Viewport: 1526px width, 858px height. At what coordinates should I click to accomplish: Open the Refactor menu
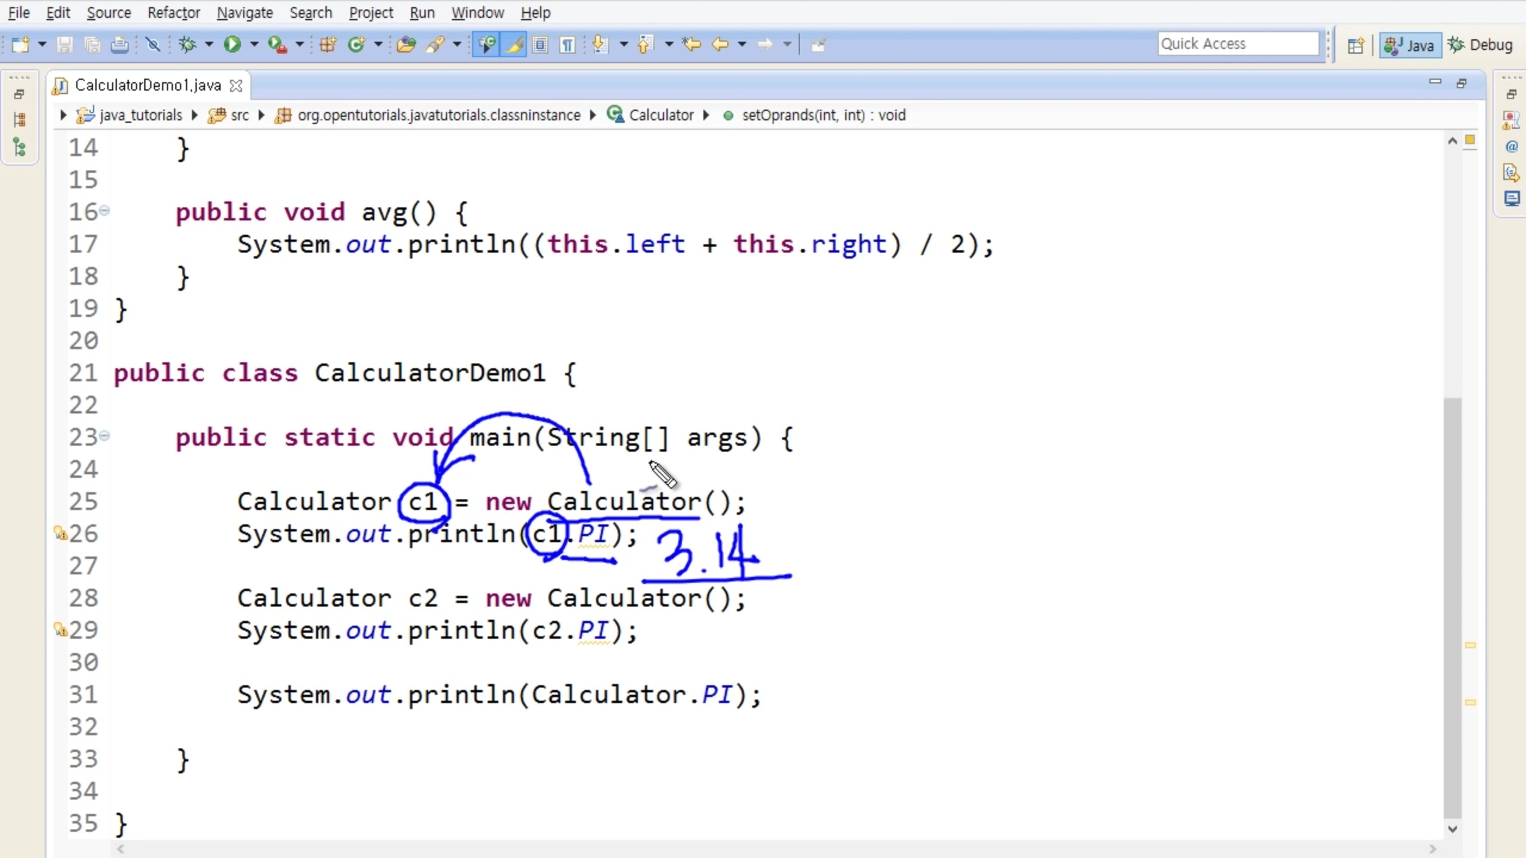[x=173, y=13]
